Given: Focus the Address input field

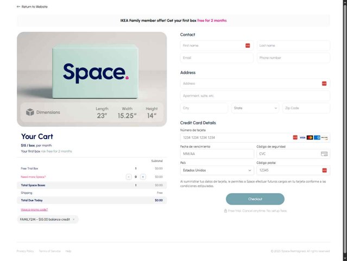Looking at the screenshot, I should 255,84.
